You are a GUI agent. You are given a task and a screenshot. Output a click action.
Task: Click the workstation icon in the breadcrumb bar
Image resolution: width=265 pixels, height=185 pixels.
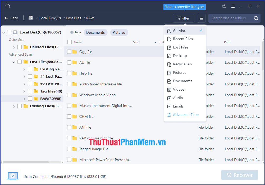(31, 18)
